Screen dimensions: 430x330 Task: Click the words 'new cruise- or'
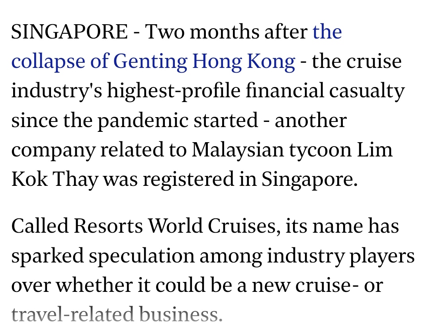[317, 285]
